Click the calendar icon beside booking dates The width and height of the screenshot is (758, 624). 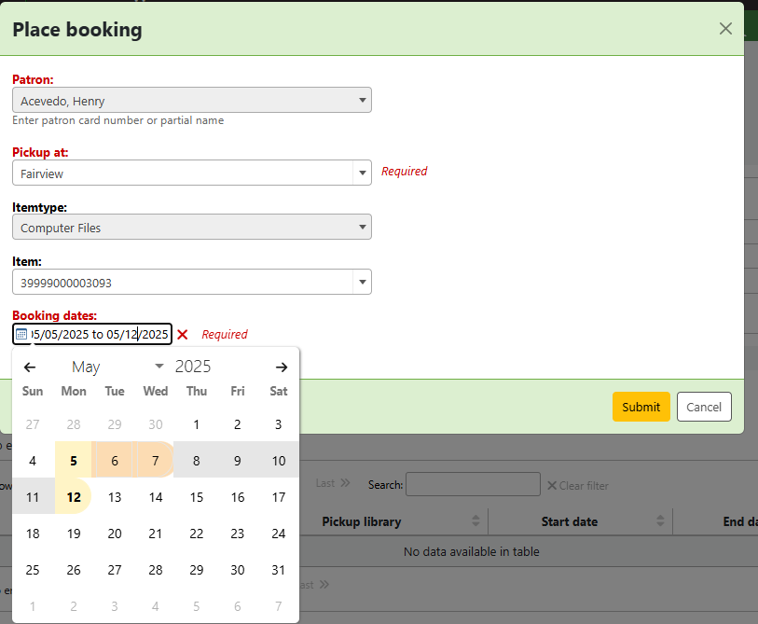point(21,334)
